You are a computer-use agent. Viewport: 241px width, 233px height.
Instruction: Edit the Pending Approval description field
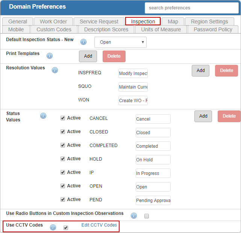[153, 200]
